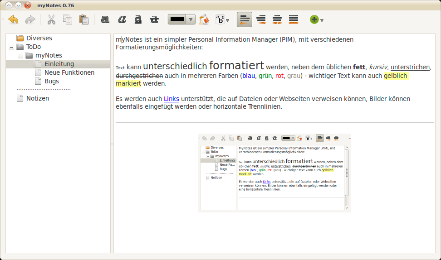Select left text alignment

245,19
